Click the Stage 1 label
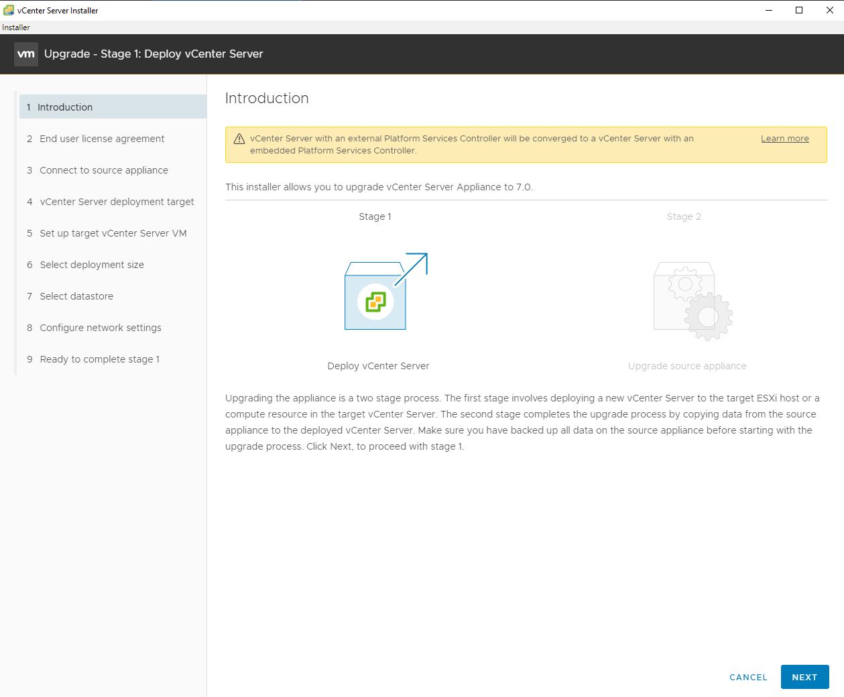 coord(375,216)
